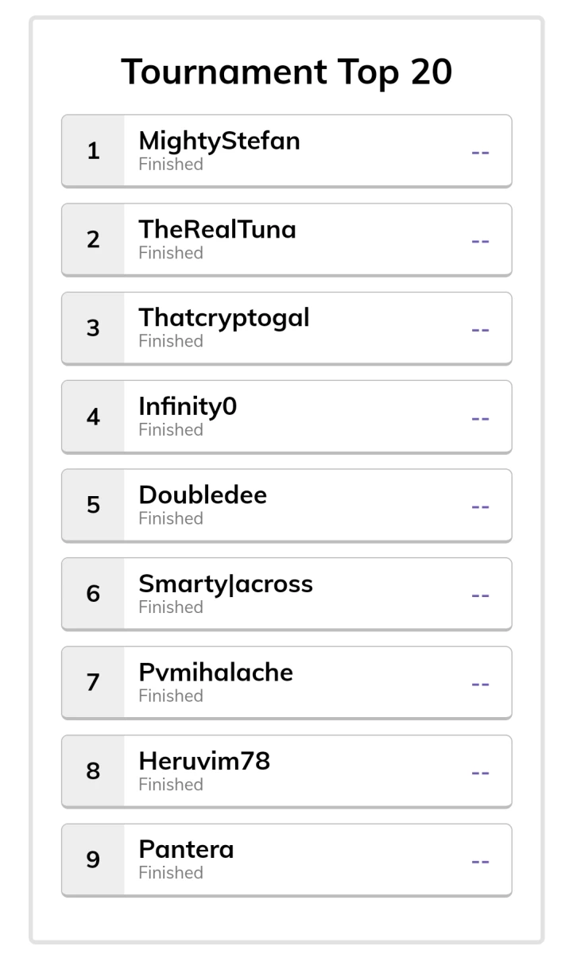The height and width of the screenshot is (954, 573).
Task: Select the Infinity0 entry
Action: (286, 417)
